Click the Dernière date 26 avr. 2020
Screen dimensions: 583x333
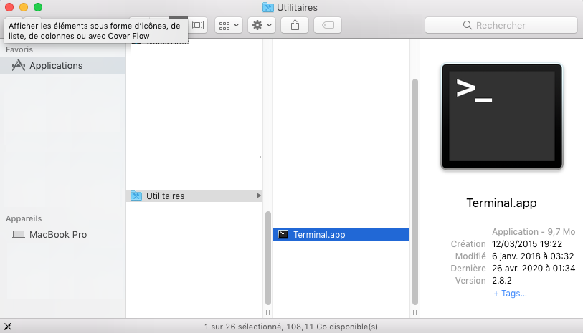click(x=534, y=269)
